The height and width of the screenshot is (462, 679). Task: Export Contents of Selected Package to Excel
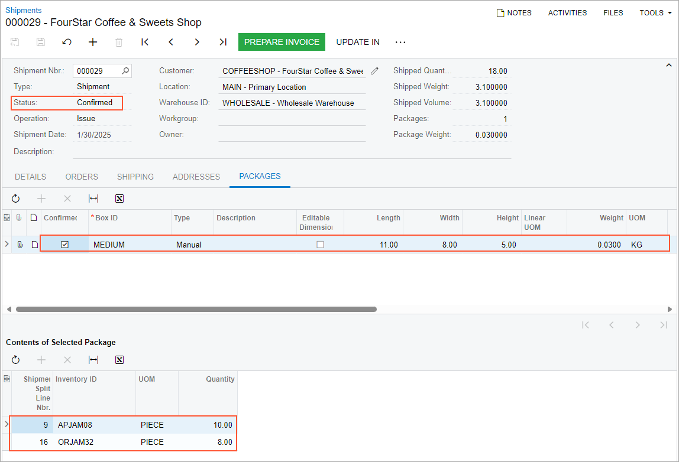pyautogui.click(x=119, y=360)
